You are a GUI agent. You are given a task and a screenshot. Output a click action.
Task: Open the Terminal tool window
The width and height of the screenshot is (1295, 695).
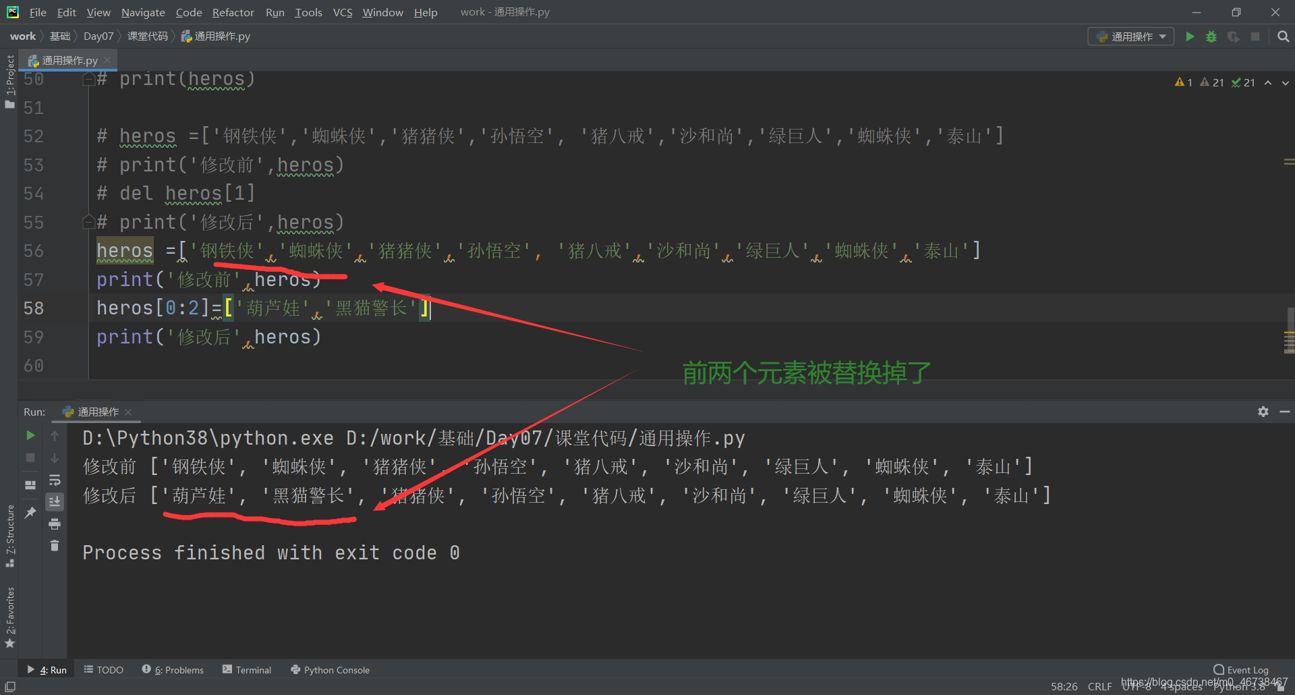point(247,670)
